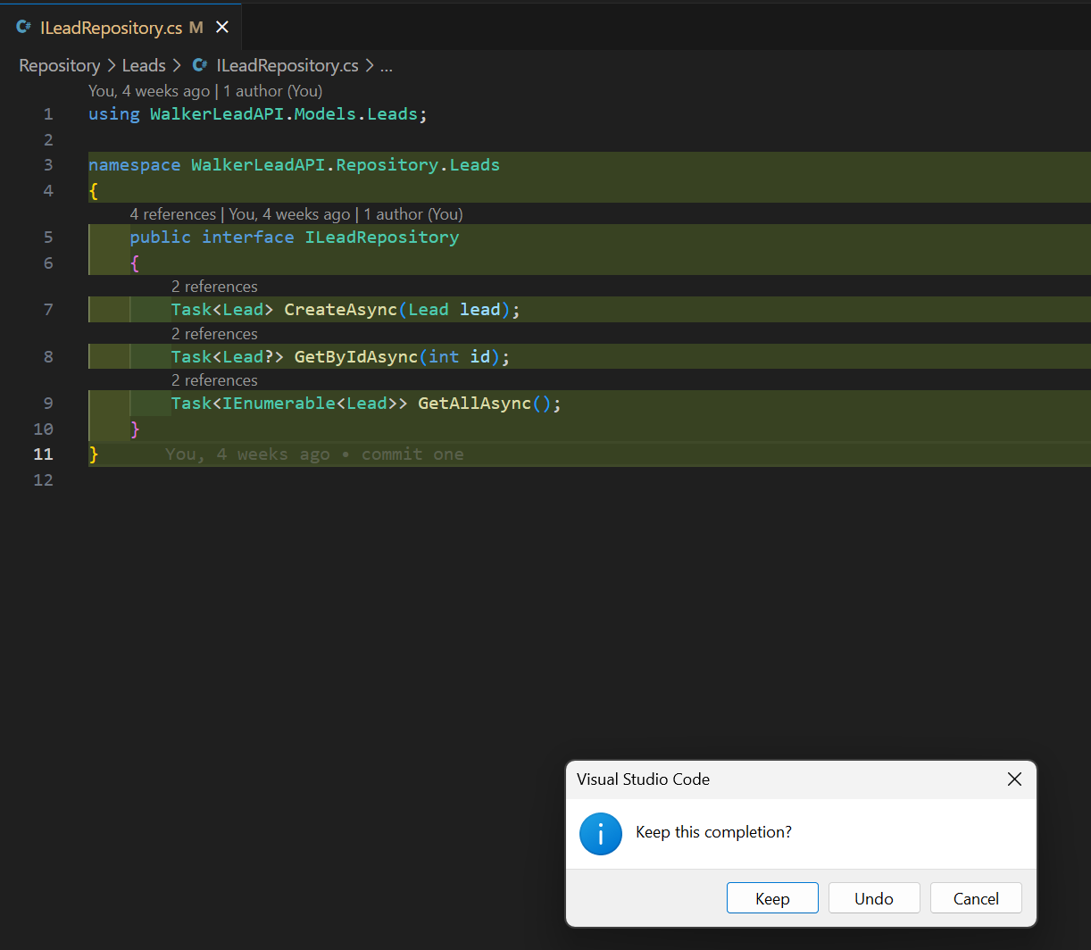The height and width of the screenshot is (950, 1091).
Task: Click the 'WalkerLeadAPI.Repository.Leads' namespace name
Action: pos(346,165)
